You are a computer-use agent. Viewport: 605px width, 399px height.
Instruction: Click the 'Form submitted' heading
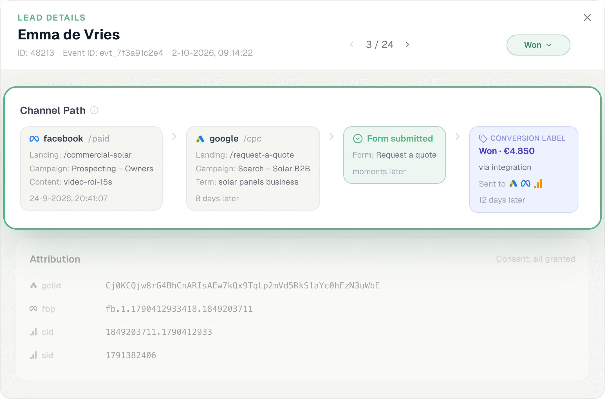click(400, 139)
